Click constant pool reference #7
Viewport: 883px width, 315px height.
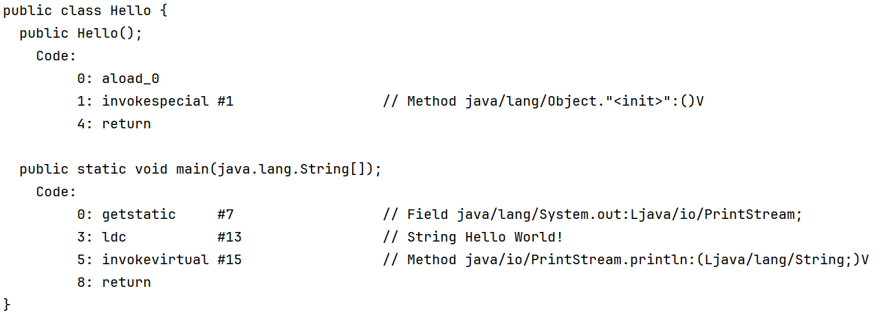pyautogui.click(x=226, y=214)
